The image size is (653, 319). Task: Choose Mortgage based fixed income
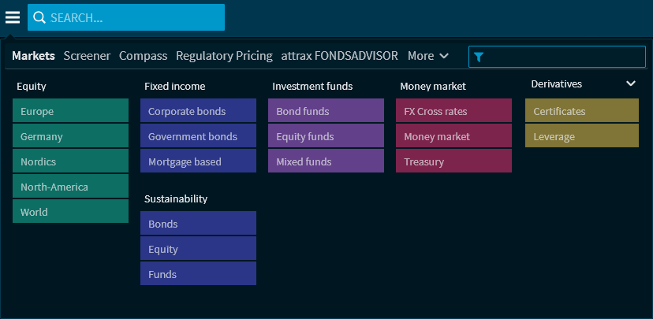pos(198,161)
